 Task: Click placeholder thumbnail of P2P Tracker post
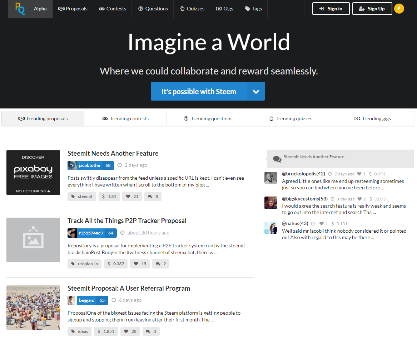33,240
